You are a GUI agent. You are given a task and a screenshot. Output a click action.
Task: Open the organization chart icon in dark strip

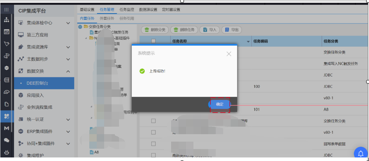(7, 20)
